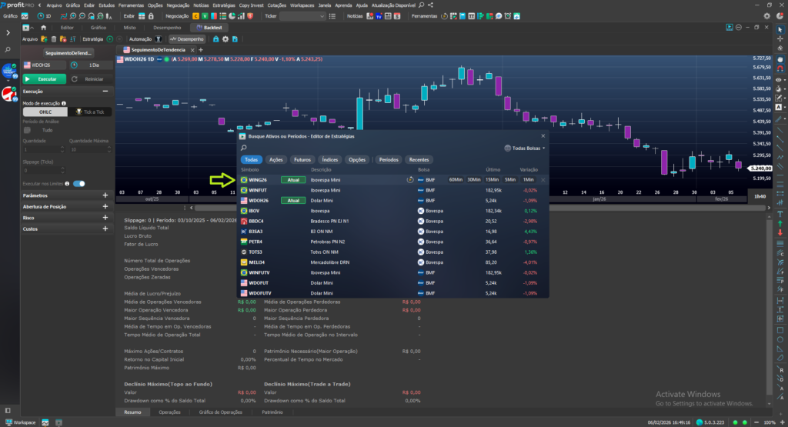This screenshot has width=788, height=427.
Task: Collapse the Execução section
Action: [105, 91]
